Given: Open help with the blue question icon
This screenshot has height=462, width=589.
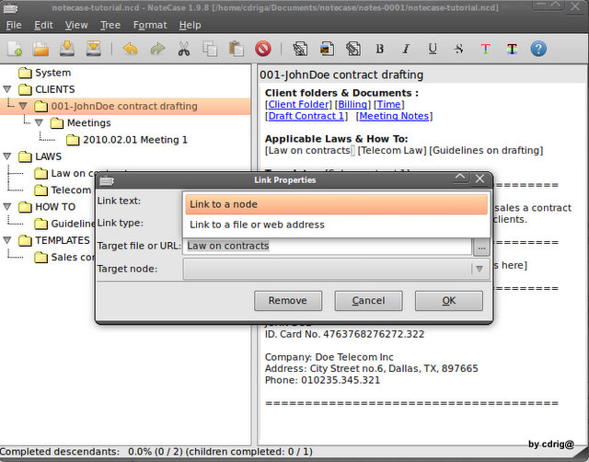Looking at the screenshot, I should point(538,49).
